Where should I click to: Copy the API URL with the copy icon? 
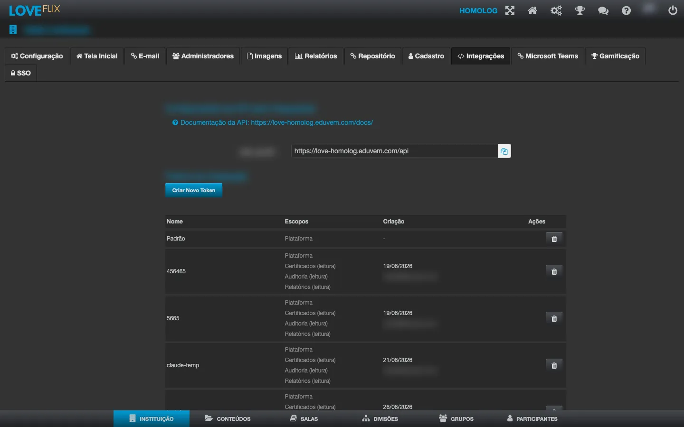coord(504,151)
